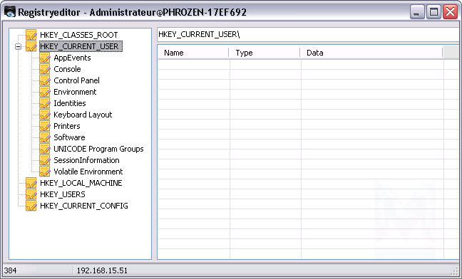Viewport: 462px width, 279px height.
Task: Click the HKEY_CURRENT_USER key icon
Action: click(x=31, y=46)
